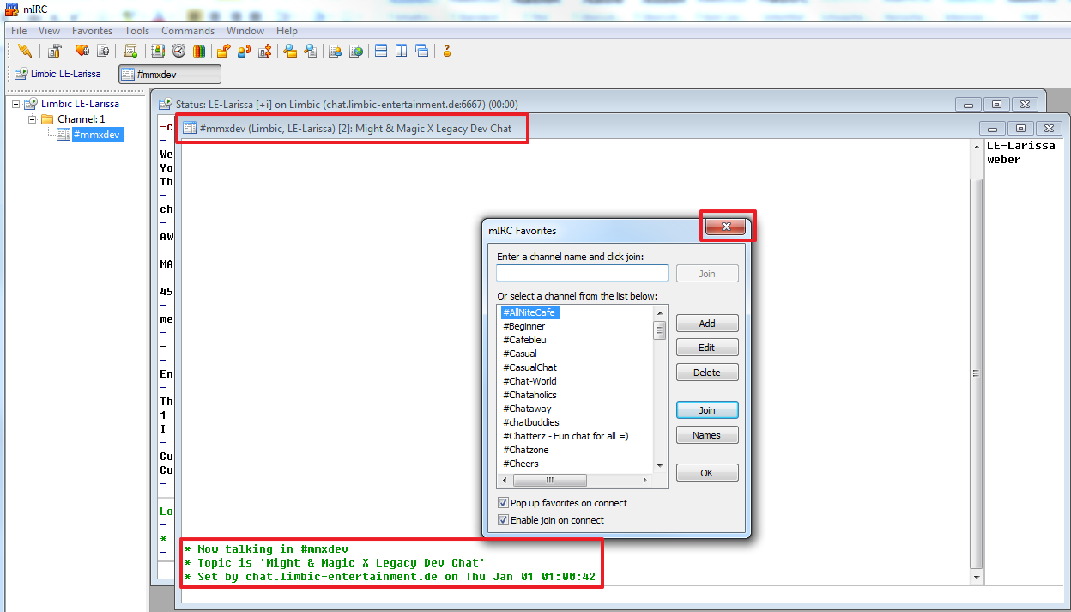Toggle Pop up favorites on connect checkbox
1071x612 pixels.
(503, 503)
